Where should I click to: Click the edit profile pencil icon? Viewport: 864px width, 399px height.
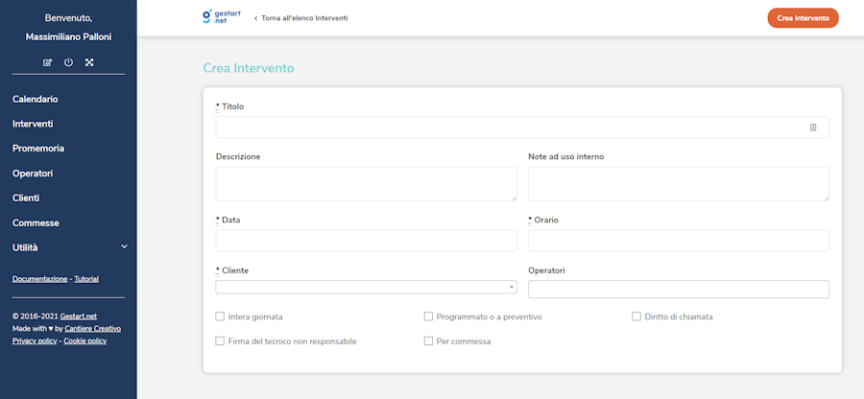pyautogui.click(x=48, y=62)
